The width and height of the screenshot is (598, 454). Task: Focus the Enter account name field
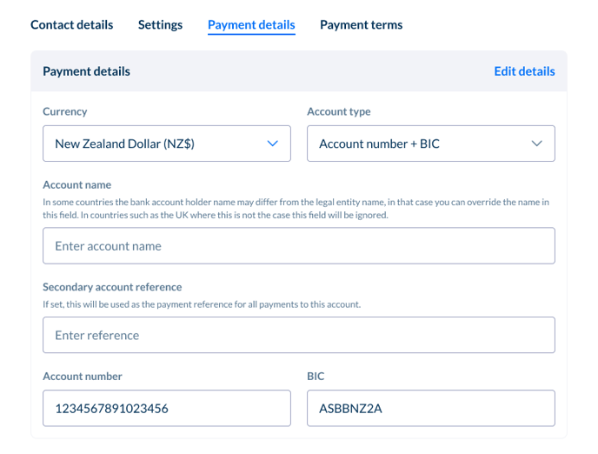(298, 246)
